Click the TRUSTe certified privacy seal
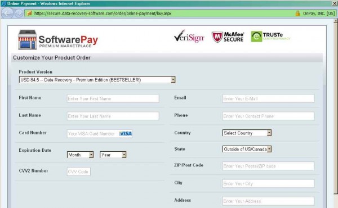Image resolution: width=338 pixels, height=208 pixels. (x=270, y=37)
